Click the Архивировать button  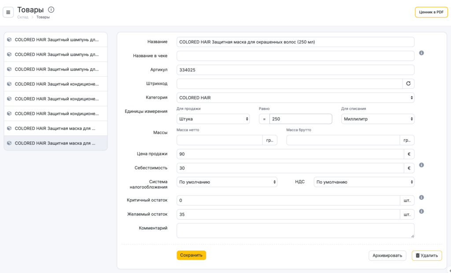point(387,255)
